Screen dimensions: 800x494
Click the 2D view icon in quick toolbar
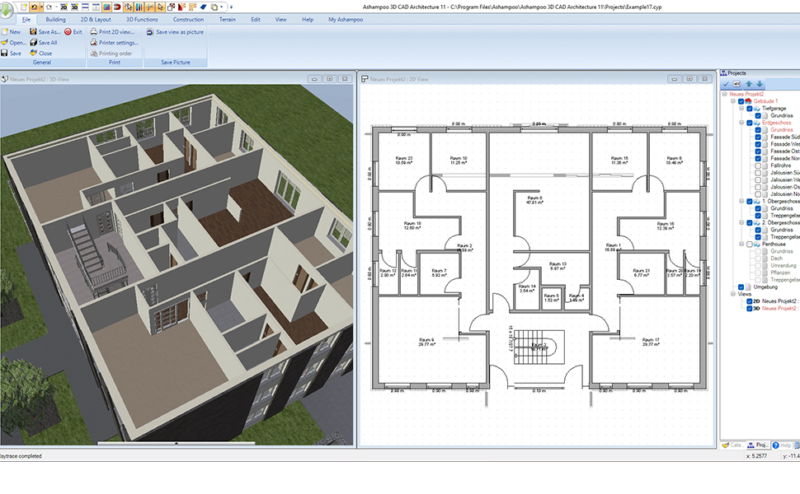click(63, 6)
